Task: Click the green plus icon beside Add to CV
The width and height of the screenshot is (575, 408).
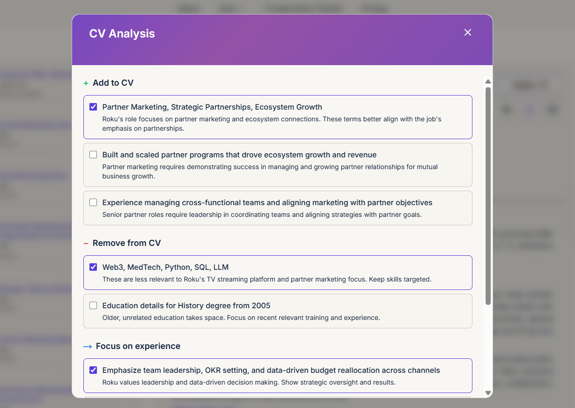Action: 86,83
